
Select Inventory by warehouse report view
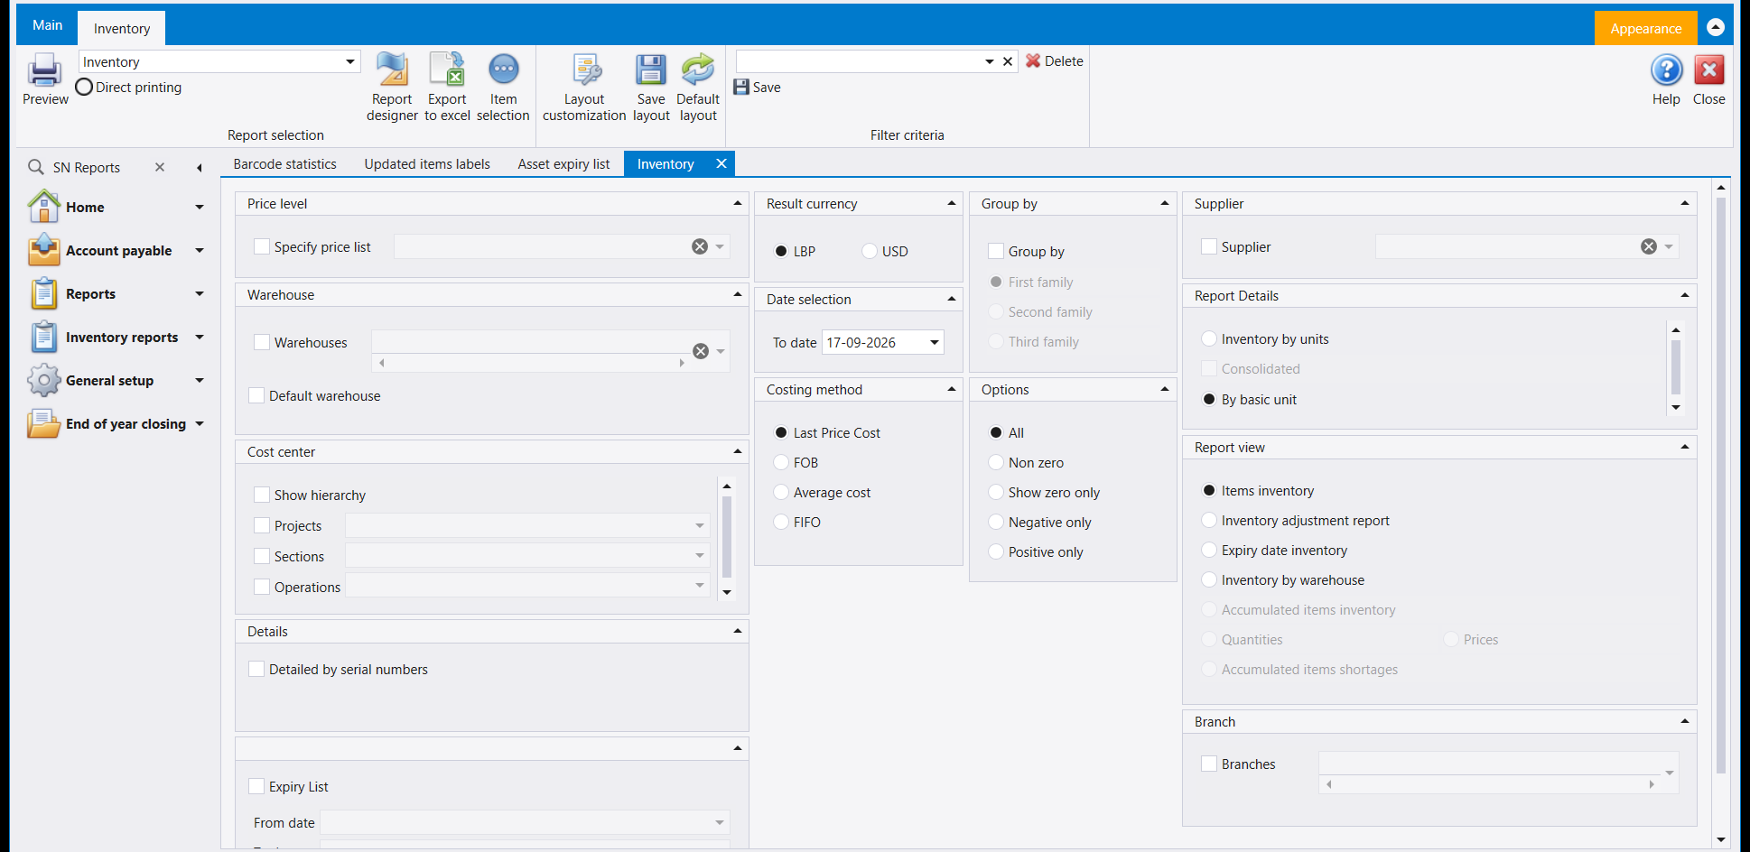click(1209, 579)
